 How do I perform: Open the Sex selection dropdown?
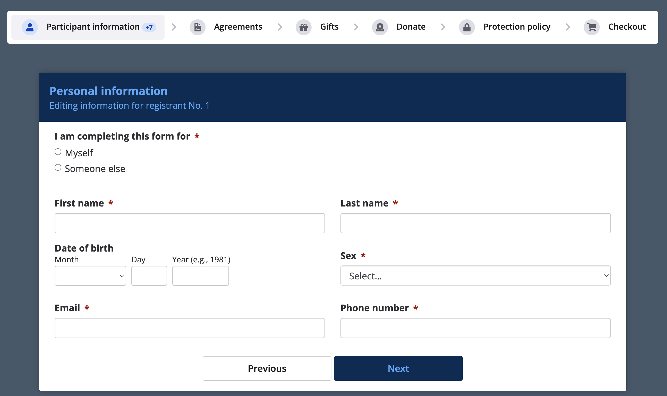point(475,276)
